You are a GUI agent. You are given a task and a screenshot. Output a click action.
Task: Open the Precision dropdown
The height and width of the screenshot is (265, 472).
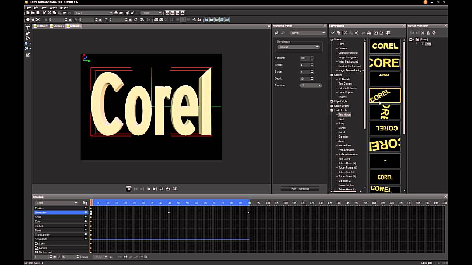(311, 85)
